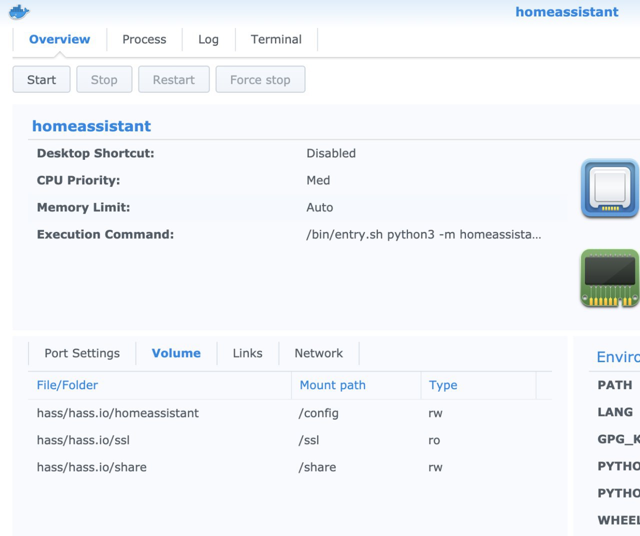640x536 pixels.
Task: Click the Force stop button
Action: click(x=260, y=79)
